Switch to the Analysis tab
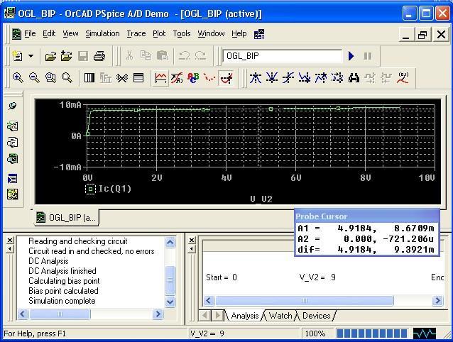This screenshot has width=453, height=342. [x=244, y=316]
